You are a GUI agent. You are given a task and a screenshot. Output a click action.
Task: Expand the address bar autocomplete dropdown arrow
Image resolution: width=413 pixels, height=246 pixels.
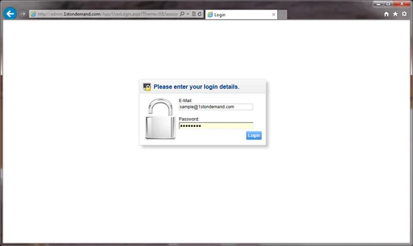click(188, 14)
